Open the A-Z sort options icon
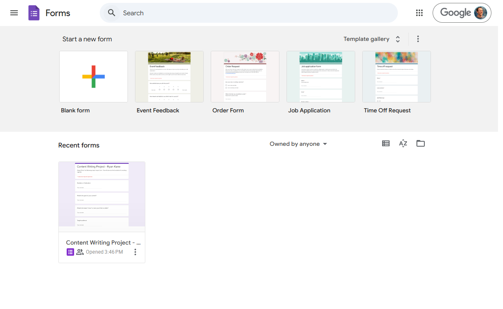Viewport: 503px width, 309px height. coord(403,143)
